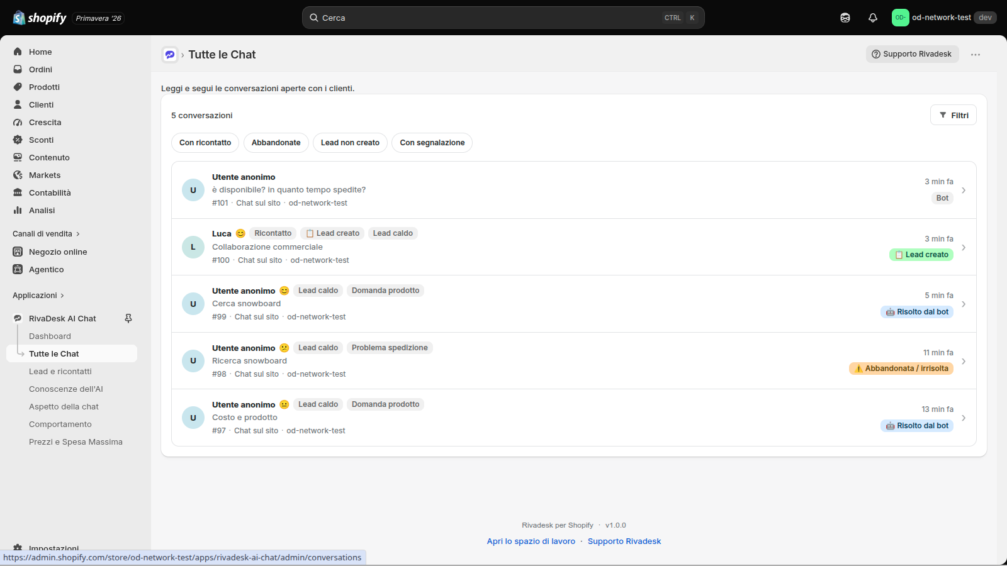The image size is (1007, 566).
Task: Toggle Con segnalazione filter chip
Action: pyautogui.click(x=432, y=143)
